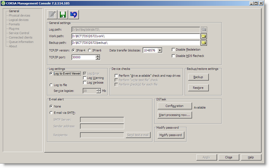Click the Modify password button
Screen dimensions: 269x168
click(x=171, y=135)
